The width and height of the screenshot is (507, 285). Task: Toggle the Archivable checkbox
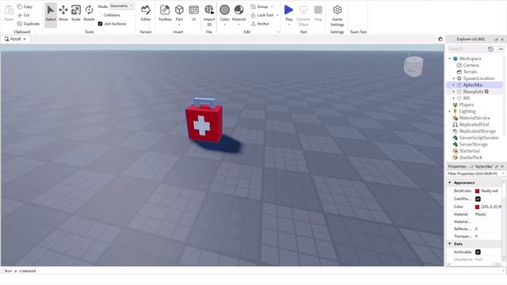click(x=478, y=252)
